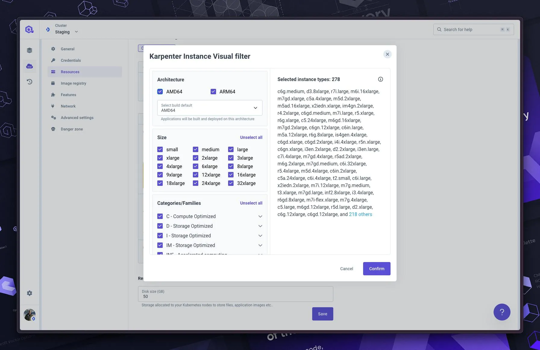This screenshot has width=540, height=350.
Task: Toggle the small size checkbox
Action: tap(160, 149)
